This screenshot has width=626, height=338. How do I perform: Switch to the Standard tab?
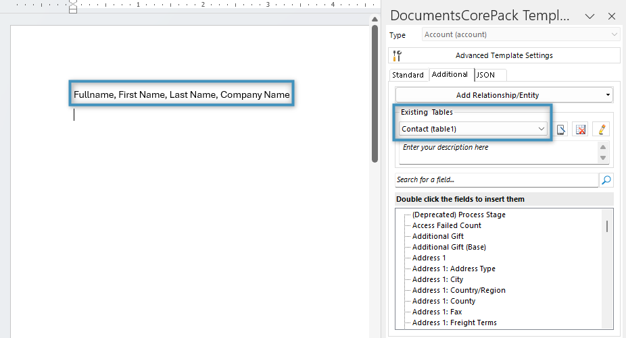408,75
